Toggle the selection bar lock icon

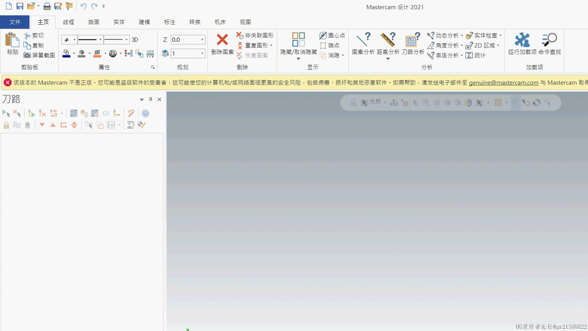(354, 103)
